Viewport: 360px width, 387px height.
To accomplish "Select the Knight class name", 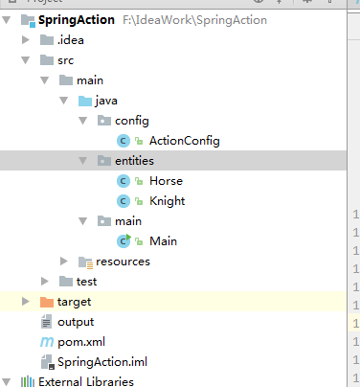I will [168, 201].
